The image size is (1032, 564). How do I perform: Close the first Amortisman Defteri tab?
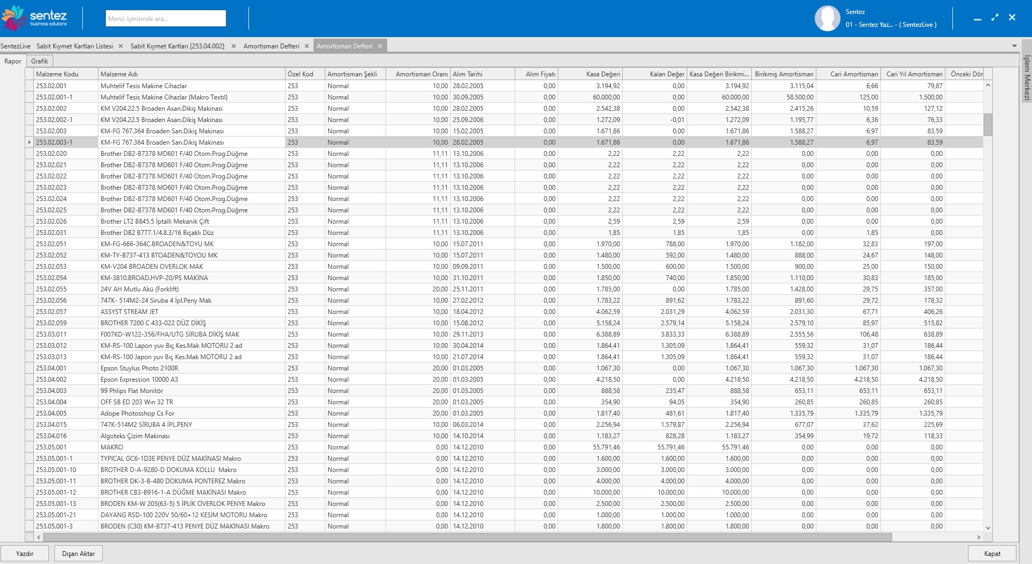coord(307,46)
